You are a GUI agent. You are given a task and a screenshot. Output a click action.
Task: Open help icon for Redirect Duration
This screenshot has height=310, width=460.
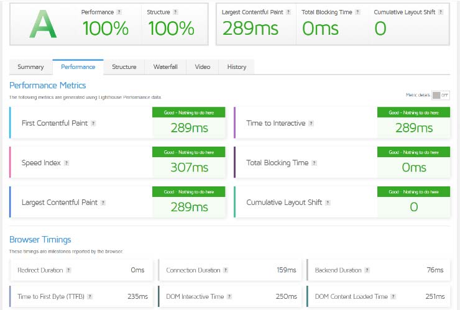(x=68, y=270)
